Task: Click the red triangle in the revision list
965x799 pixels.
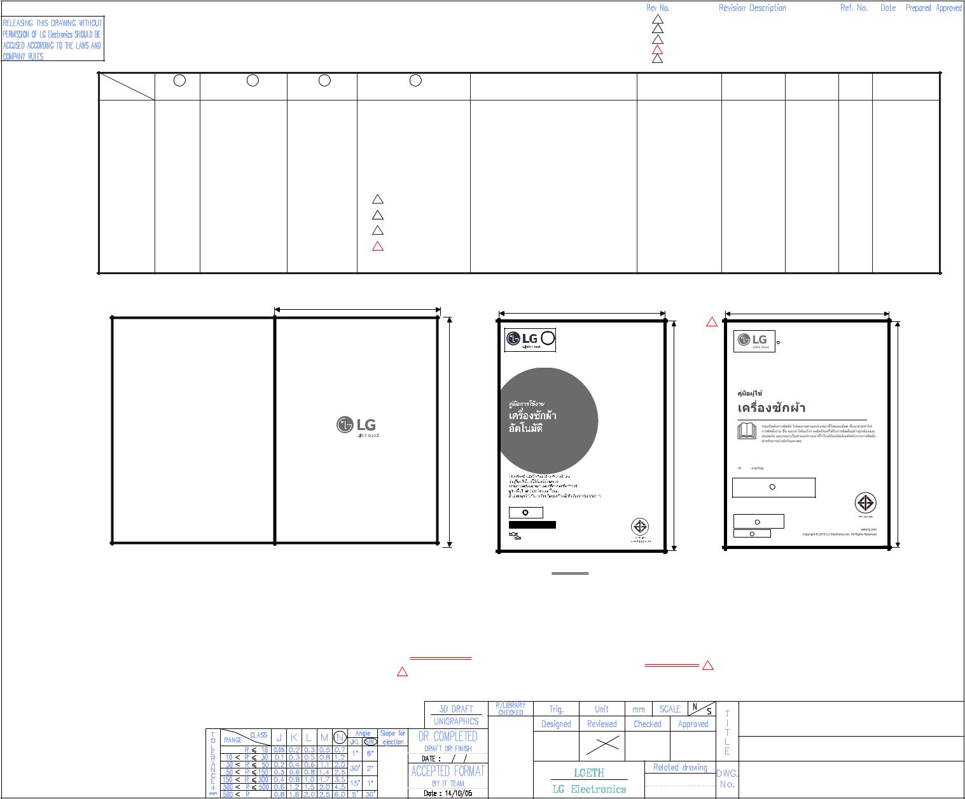Action: (658, 49)
